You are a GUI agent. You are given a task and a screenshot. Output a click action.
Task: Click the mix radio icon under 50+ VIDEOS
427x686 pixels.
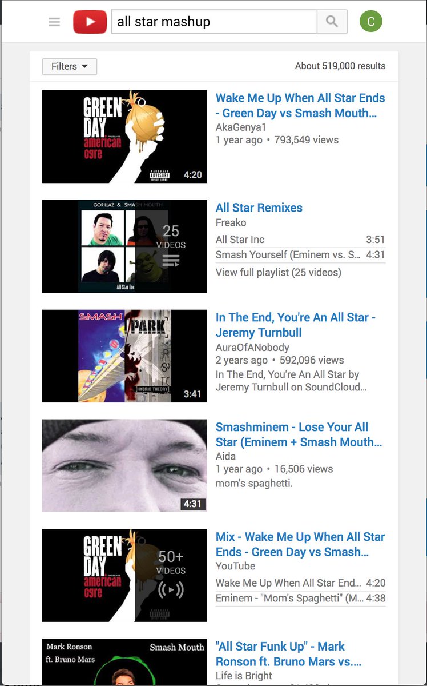coord(171,589)
